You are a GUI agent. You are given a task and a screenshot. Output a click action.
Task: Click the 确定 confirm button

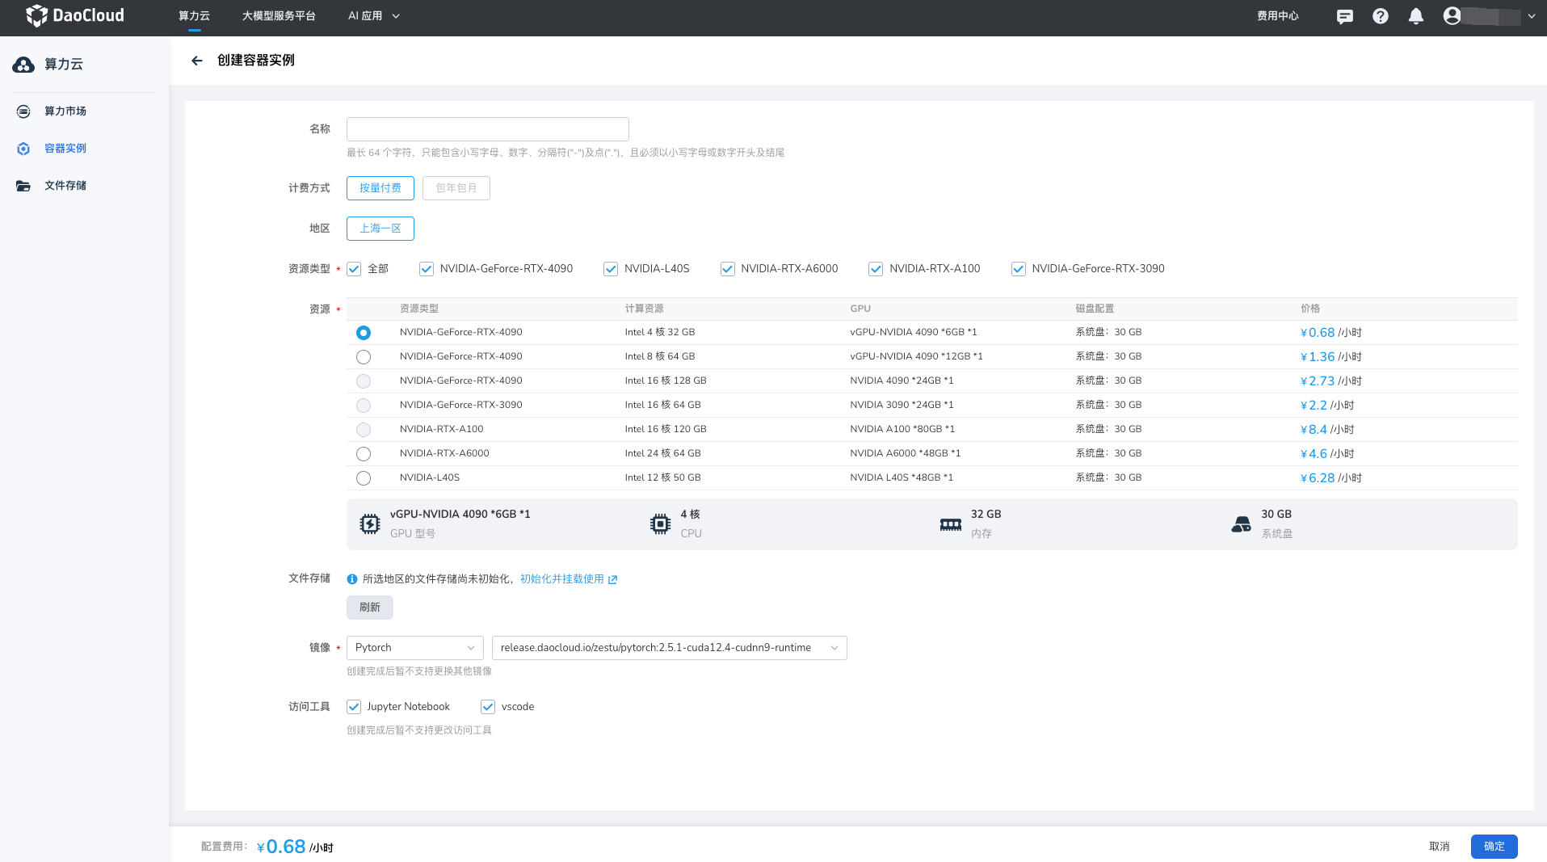click(x=1494, y=846)
